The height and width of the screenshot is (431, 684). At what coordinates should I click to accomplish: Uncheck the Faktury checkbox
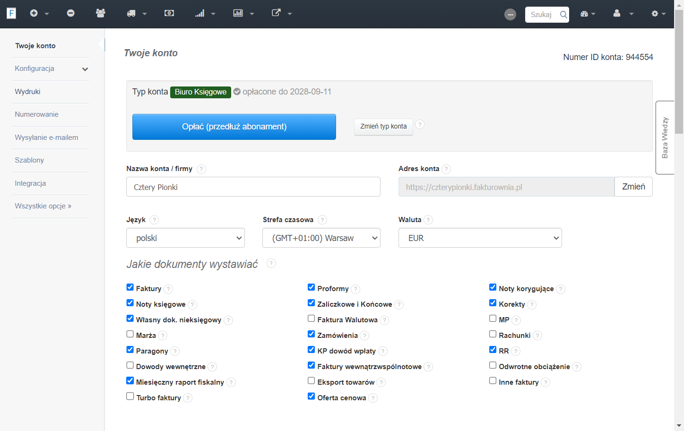130,287
